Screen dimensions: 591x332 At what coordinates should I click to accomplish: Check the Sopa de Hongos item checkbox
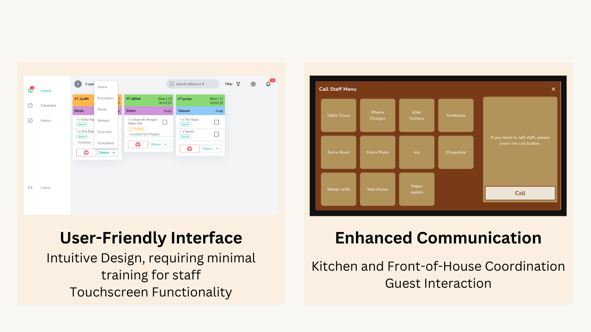(165, 122)
